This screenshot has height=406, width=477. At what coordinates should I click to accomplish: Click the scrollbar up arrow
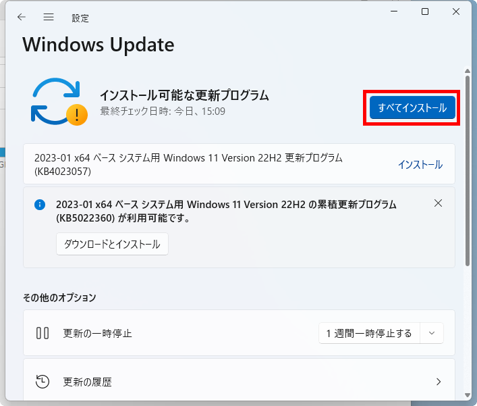468,71
